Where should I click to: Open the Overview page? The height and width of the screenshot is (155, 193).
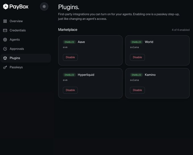point(26,21)
